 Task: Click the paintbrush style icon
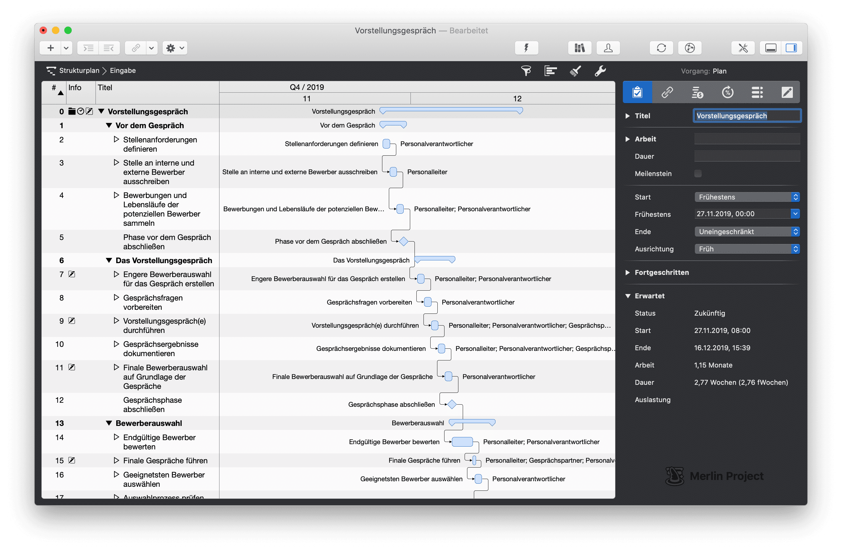click(x=575, y=71)
